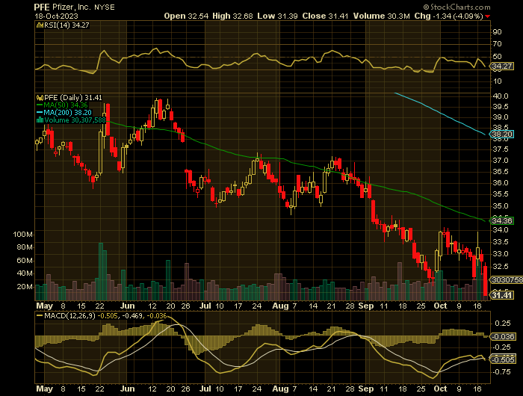523x396 pixels.
Task: Click the PFE (Daily) 31.41 legend label
Action: coord(73,98)
